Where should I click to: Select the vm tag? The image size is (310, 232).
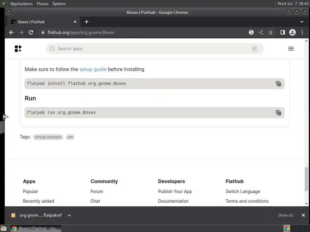point(70,137)
